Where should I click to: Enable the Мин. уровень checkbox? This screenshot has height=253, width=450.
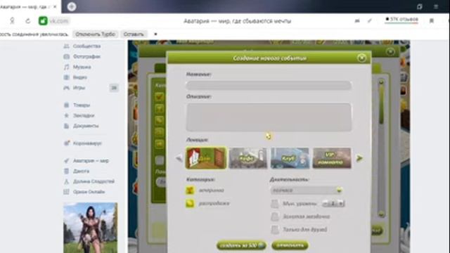(275, 204)
